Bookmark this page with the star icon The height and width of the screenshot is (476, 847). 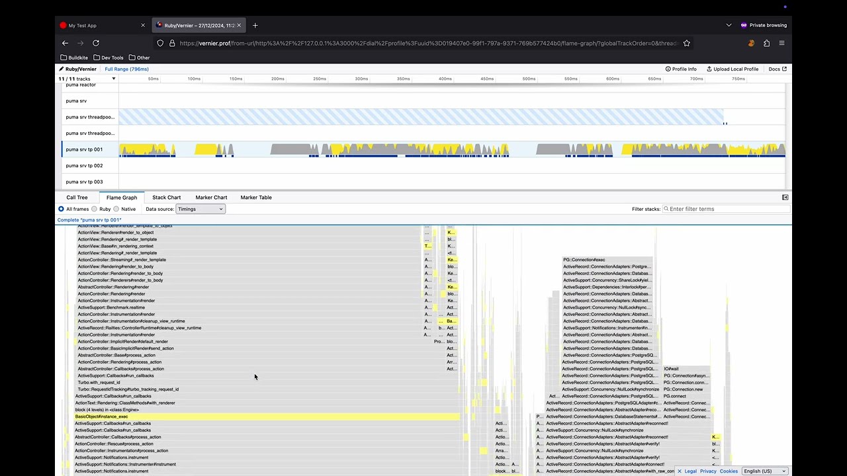click(x=687, y=43)
